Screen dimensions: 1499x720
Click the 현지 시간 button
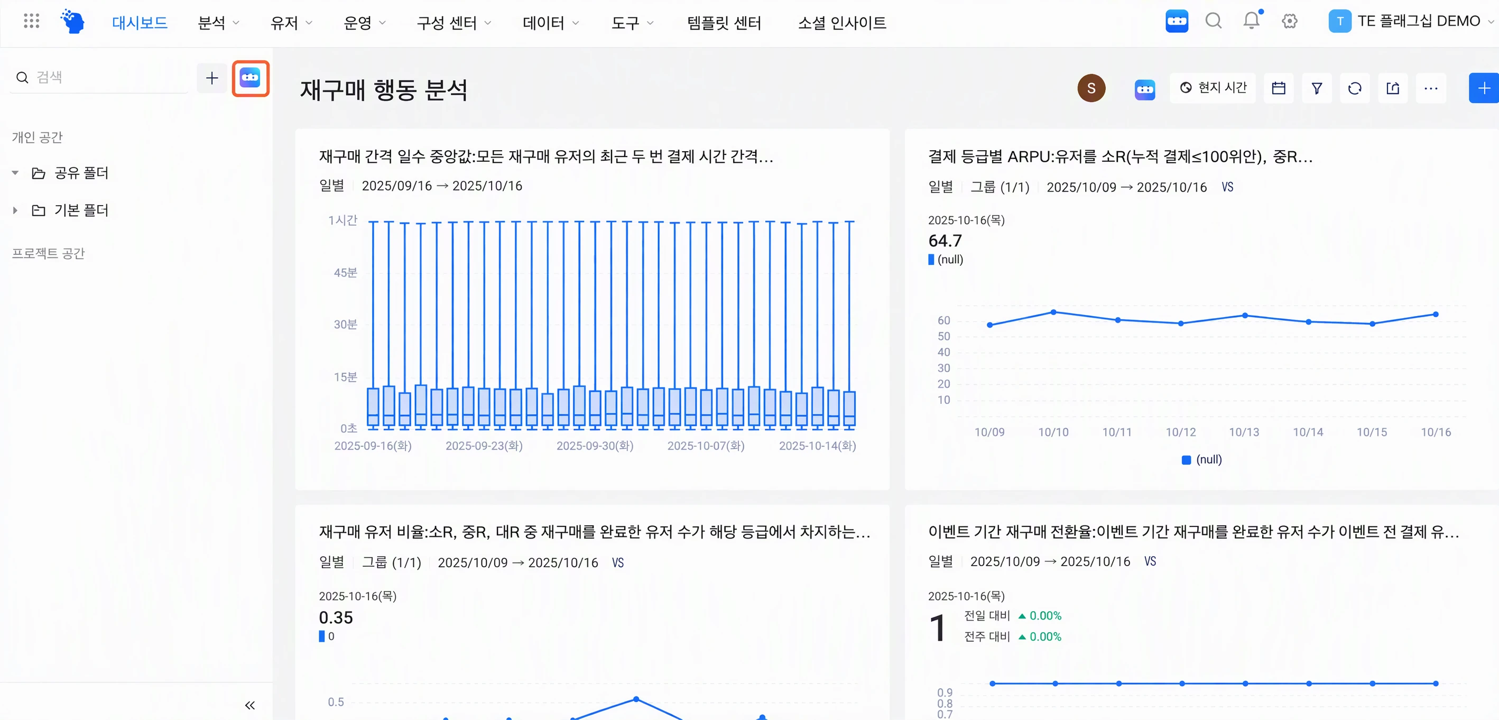click(x=1213, y=88)
